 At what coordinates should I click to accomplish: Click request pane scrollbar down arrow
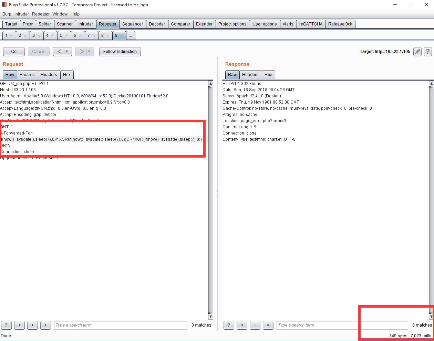tap(211, 317)
